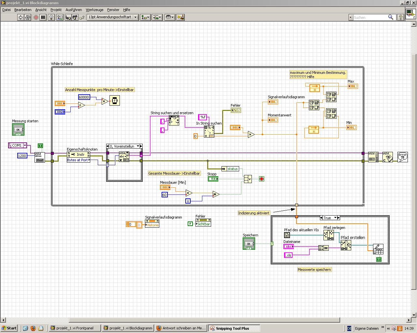Toggle the Messung starten boolean control
Image resolution: width=417 pixels, height=333 pixels.
tap(18, 130)
